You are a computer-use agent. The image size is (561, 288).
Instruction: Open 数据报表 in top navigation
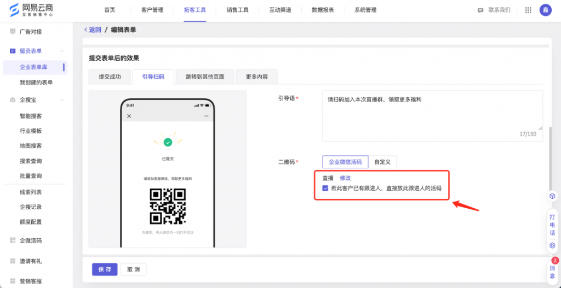(x=323, y=10)
